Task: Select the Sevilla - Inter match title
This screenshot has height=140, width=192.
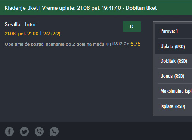Action: click(20, 24)
